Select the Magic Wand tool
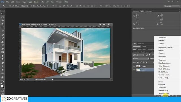This screenshot has height=102, width=181. tap(3, 24)
